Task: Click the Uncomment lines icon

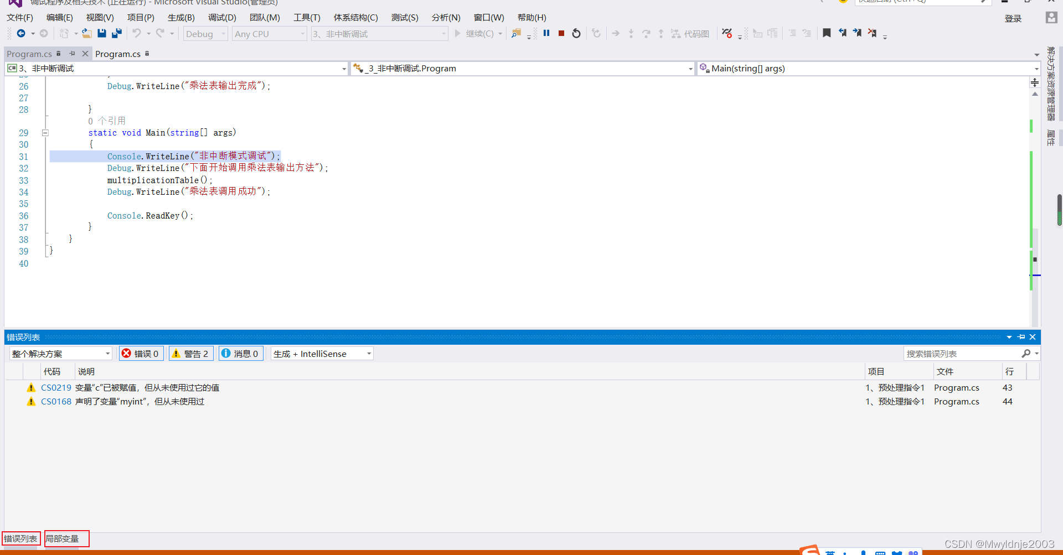Action: pos(807,34)
